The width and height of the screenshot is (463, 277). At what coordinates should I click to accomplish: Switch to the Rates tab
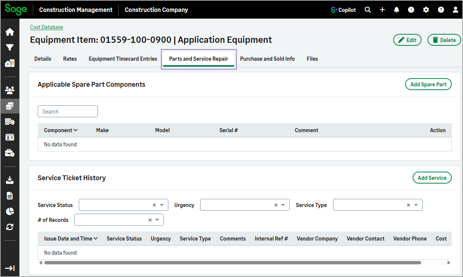(x=70, y=59)
